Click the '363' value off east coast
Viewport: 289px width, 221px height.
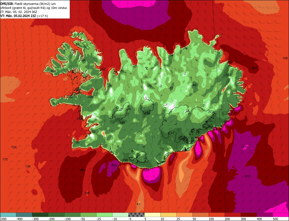pos(254,68)
